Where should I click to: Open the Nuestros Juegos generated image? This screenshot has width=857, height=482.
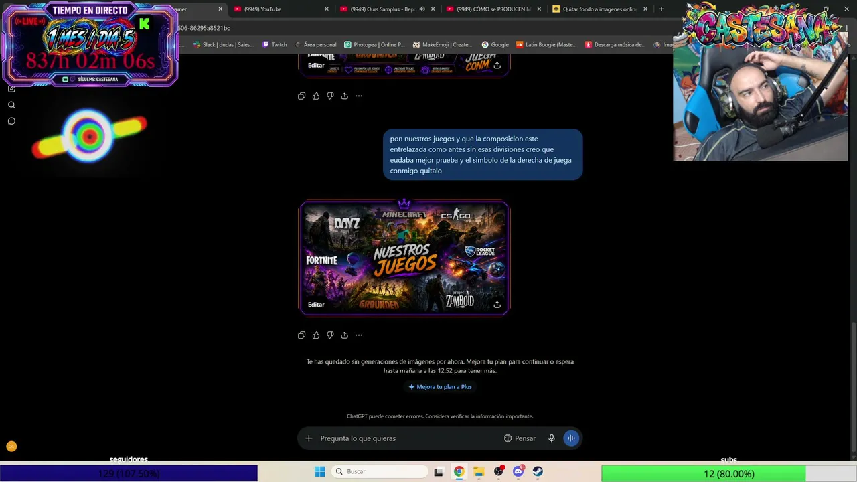[x=404, y=258]
